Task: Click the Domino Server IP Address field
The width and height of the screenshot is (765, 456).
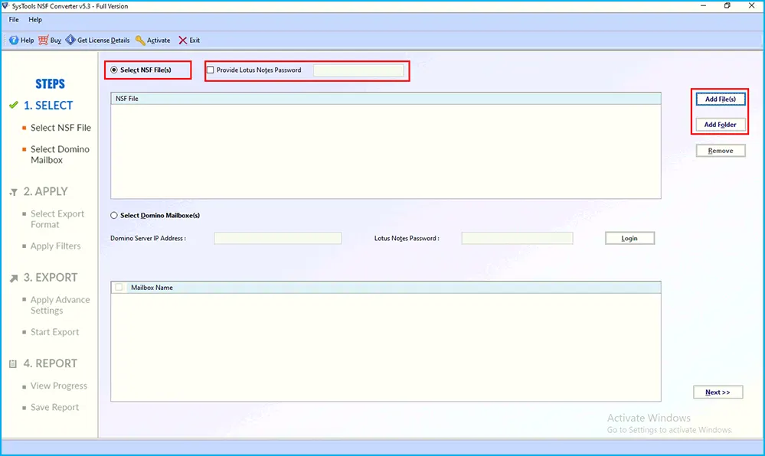Action: [278, 238]
